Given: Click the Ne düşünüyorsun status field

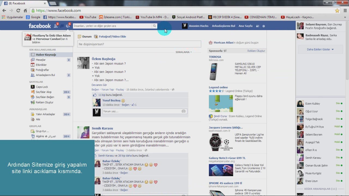Looking at the screenshot, I should tap(139, 44).
